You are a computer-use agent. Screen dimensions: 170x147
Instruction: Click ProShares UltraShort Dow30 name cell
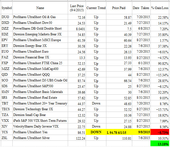coord(40,23)
